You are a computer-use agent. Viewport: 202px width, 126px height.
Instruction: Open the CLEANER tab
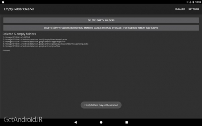(x=180, y=9)
